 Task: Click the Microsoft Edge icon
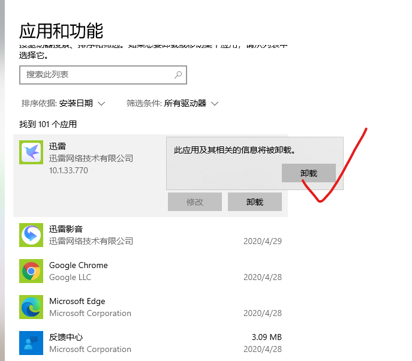click(x=31, y=307)
